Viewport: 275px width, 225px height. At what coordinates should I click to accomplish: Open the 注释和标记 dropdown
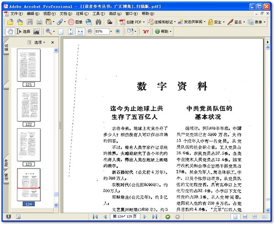[x=161, y=22]
